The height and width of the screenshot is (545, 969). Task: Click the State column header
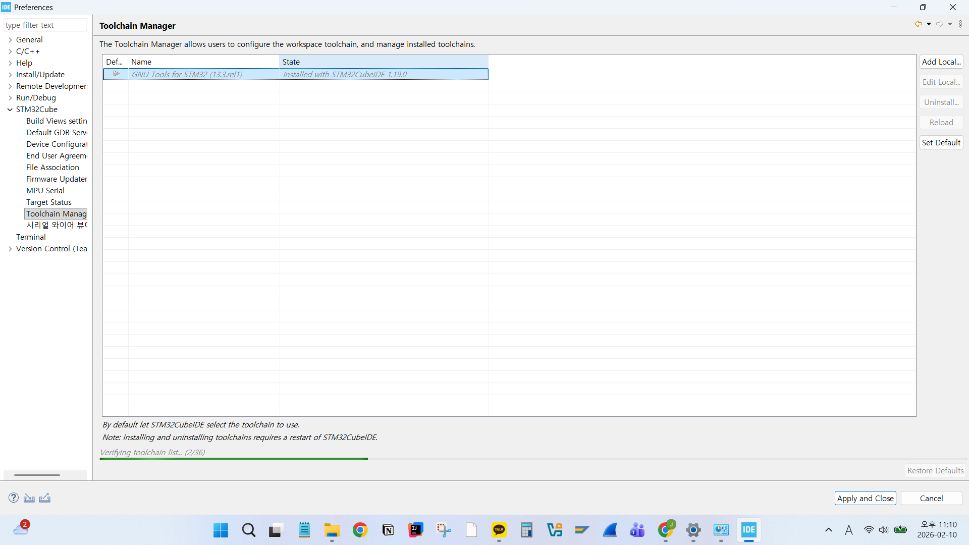point(384,62)
